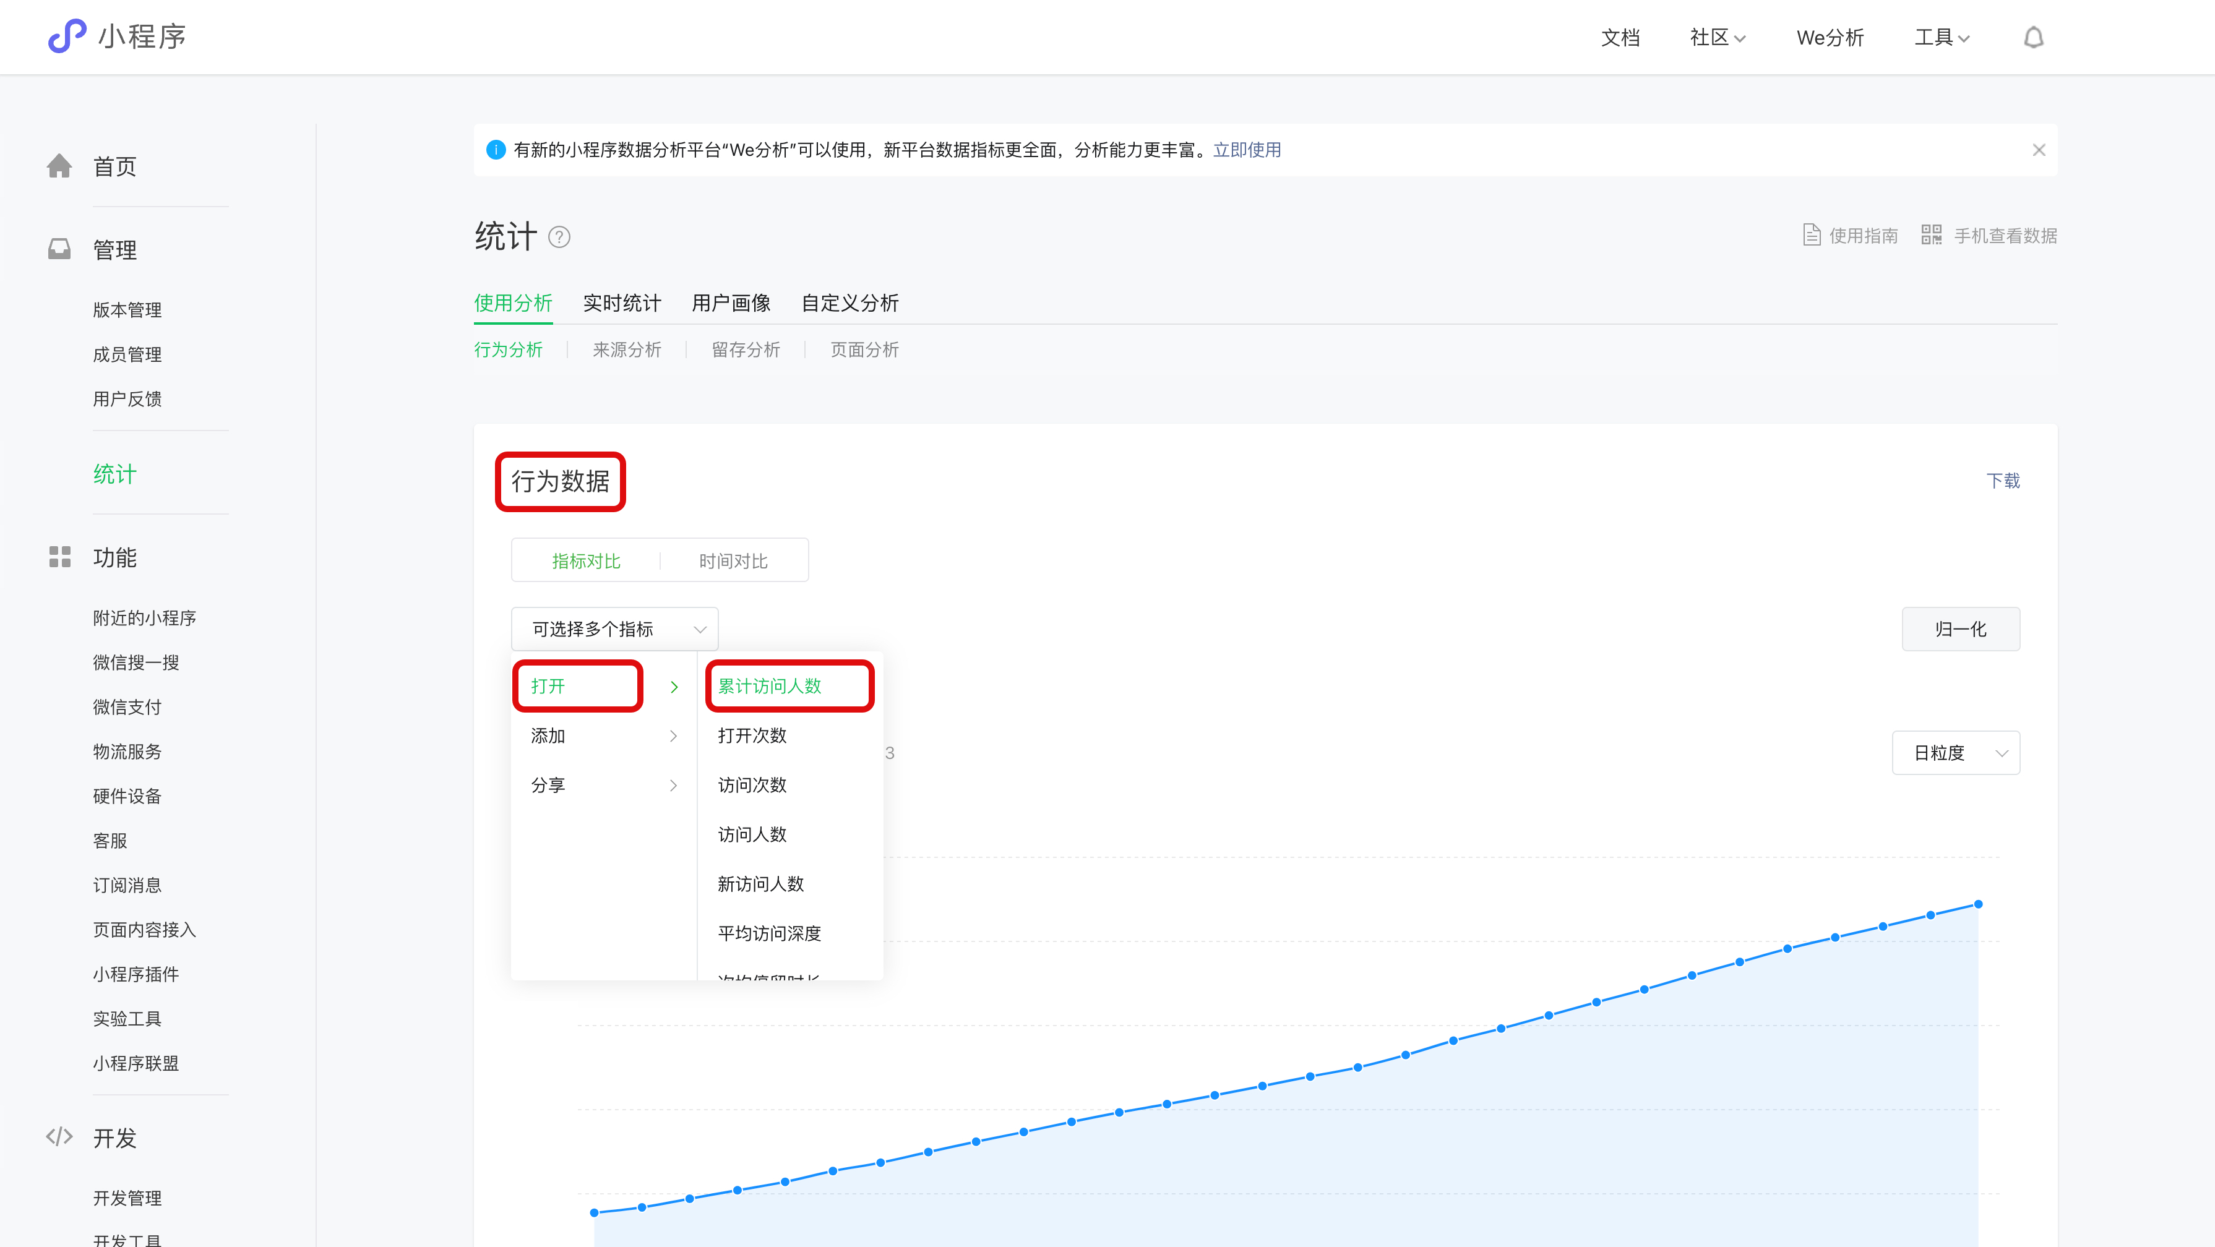The image size is (2215, 1247).
Task: Choose the 访问次数 indicator
Action: tap(752, 785)
